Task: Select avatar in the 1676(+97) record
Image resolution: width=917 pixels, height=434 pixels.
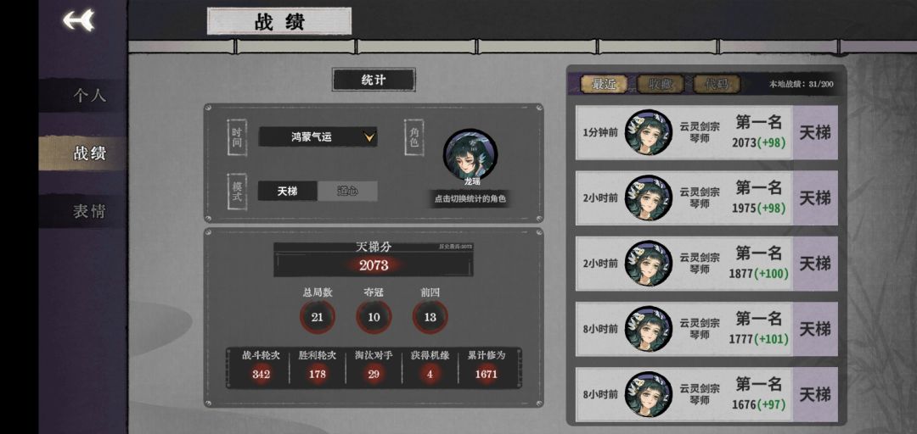Action: [x=648, y=394]
